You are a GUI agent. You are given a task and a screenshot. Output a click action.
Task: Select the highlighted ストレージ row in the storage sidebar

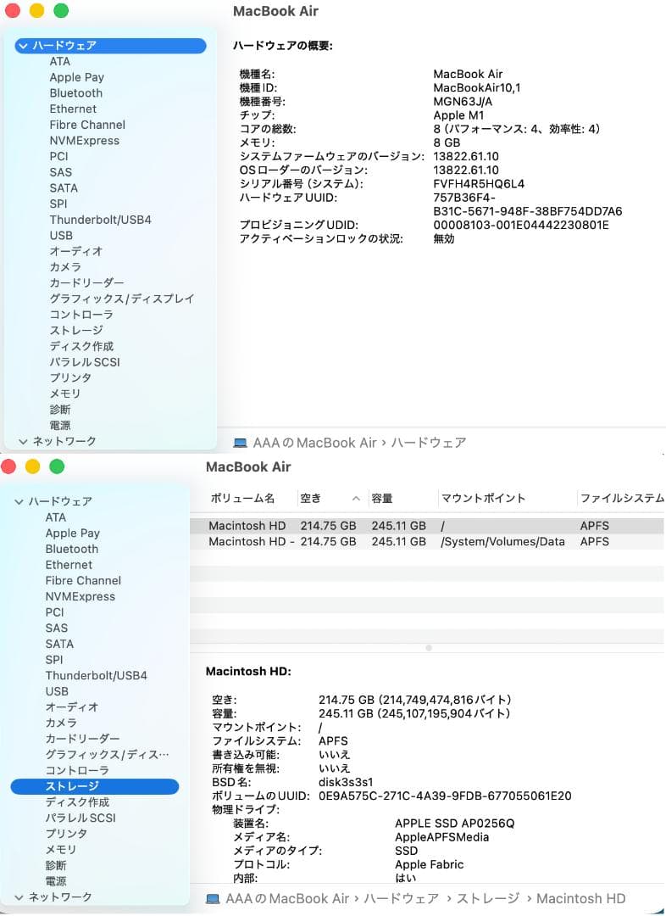click(95, 787)
